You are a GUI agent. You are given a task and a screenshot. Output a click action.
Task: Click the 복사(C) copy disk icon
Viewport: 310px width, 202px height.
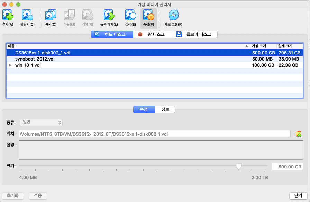(51, 16)
